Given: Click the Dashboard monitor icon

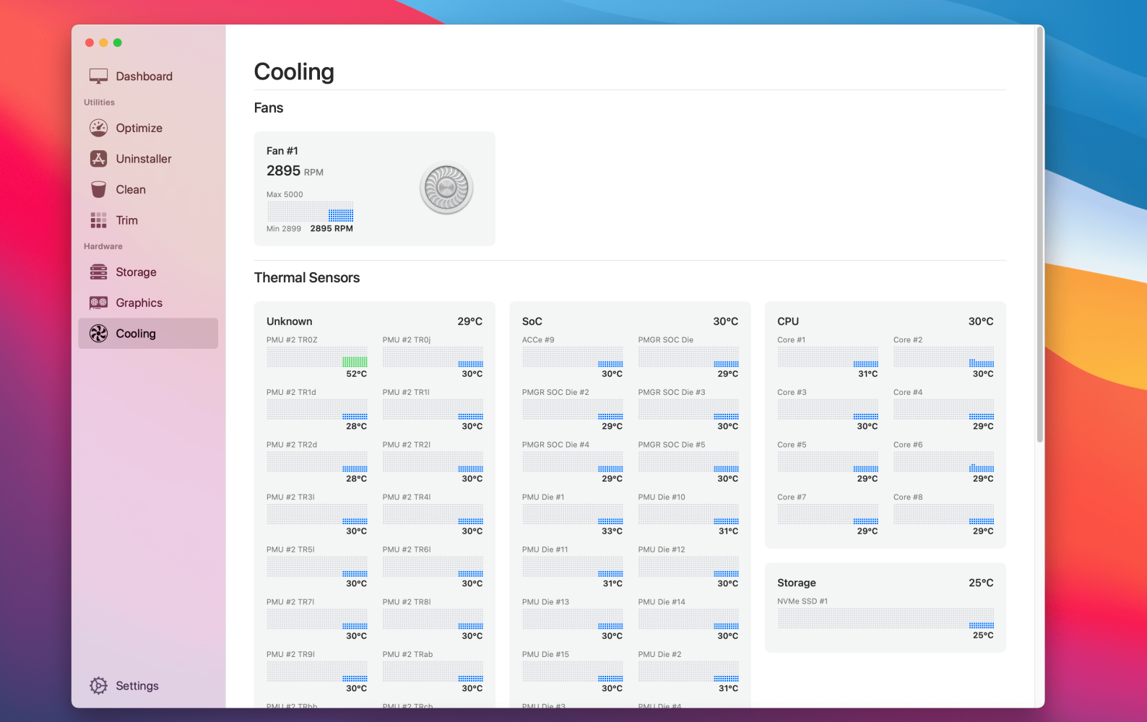Looking at the screenshot, I should [98, 77].
